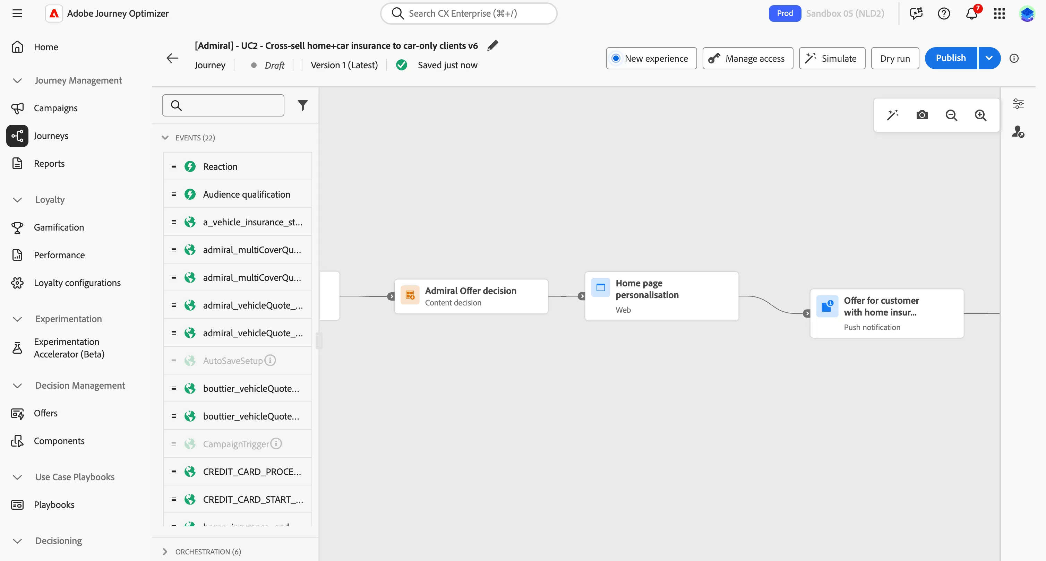Image resolution: width=1046 pixels, height=561 pixels.
Task: Open the feedback chat icon
Action: point(916,14)
